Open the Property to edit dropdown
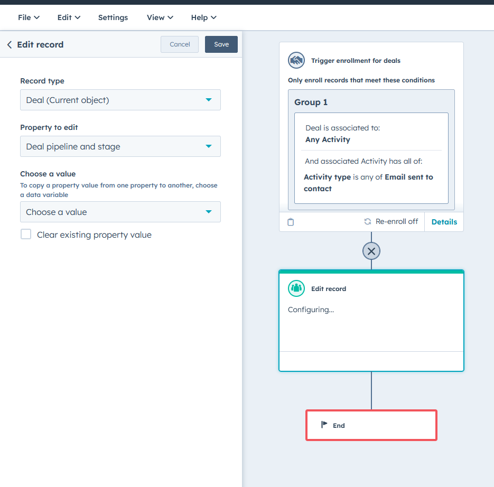Image resolution: width=494 pixels, height=487 pixels. 120,146
